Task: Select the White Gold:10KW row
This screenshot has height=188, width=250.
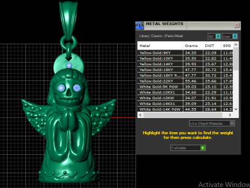Action: coord(185,98)
